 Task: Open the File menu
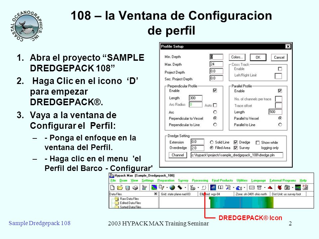113,180
